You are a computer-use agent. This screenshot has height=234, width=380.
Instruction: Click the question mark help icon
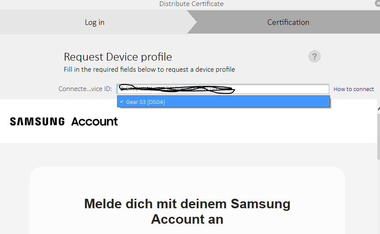[x=315, y=56]
